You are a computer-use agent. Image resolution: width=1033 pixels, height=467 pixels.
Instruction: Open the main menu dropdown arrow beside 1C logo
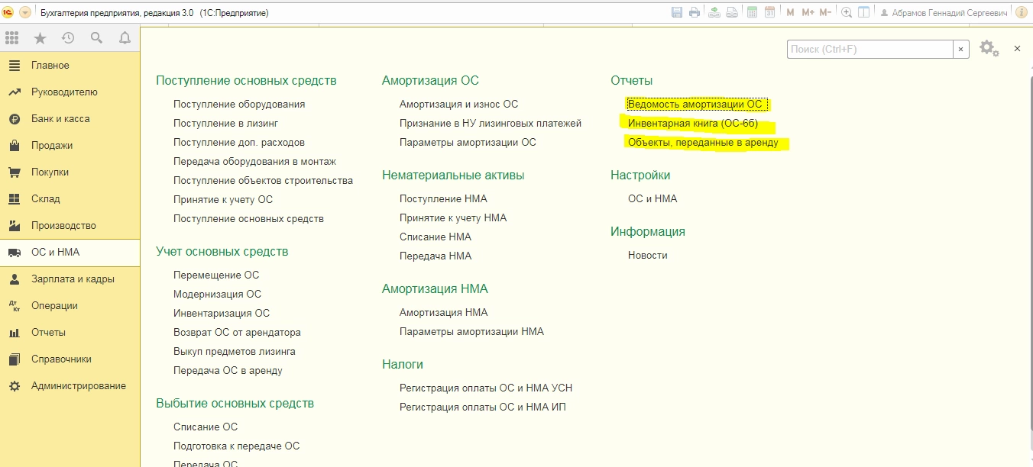[x=24, y=12]
